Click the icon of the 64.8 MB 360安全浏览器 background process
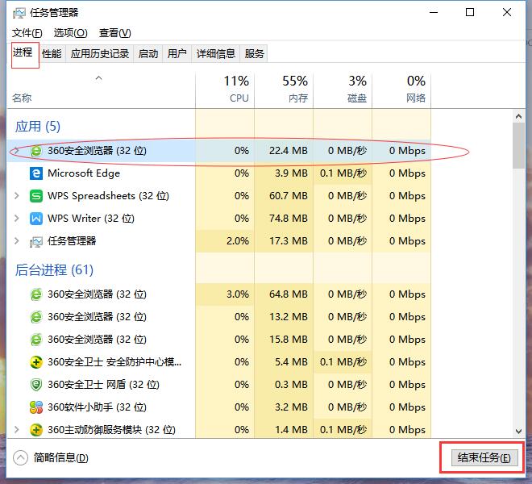 point(36,294)
